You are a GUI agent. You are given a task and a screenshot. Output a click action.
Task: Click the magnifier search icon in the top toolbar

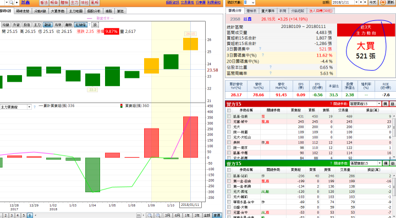click(x=12, y=3)
